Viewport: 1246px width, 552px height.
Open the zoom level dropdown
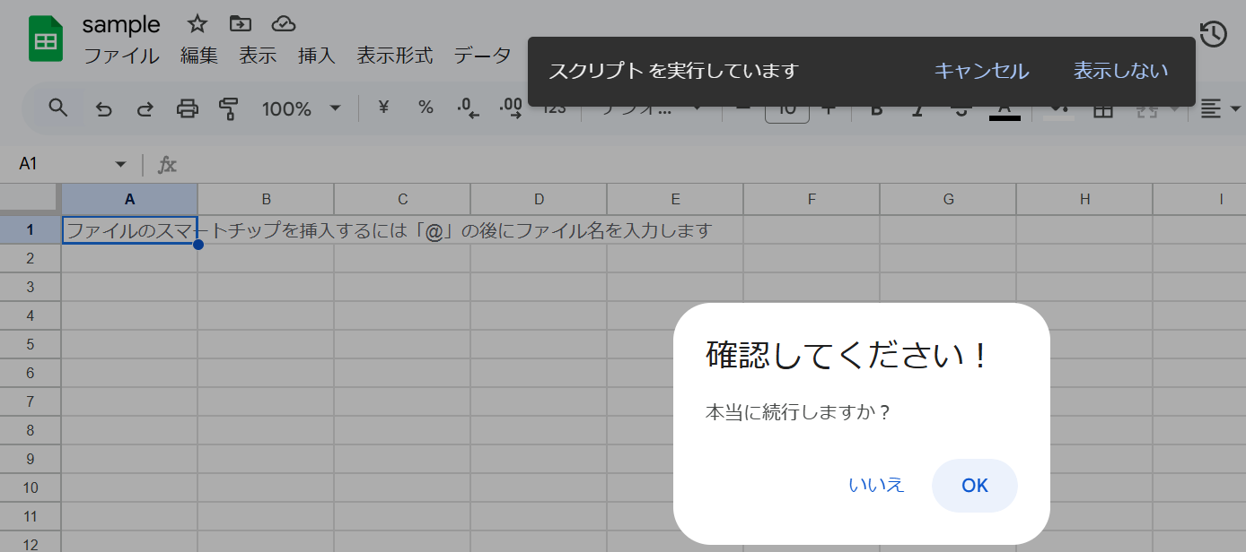pyautogui.click(x=301, y=108)
